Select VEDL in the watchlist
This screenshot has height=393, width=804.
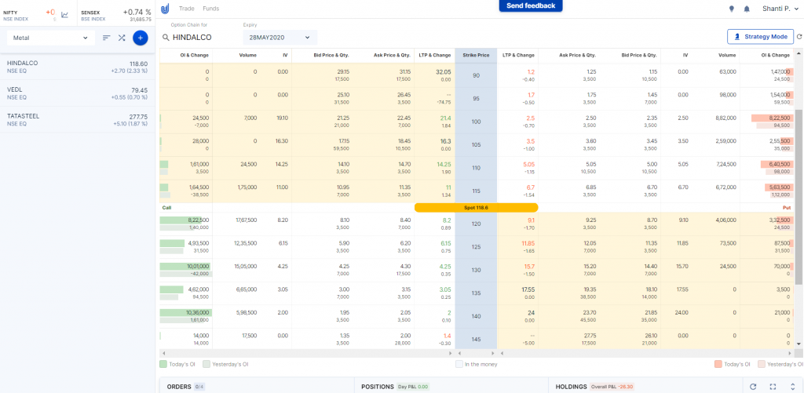tap(78, 93)
